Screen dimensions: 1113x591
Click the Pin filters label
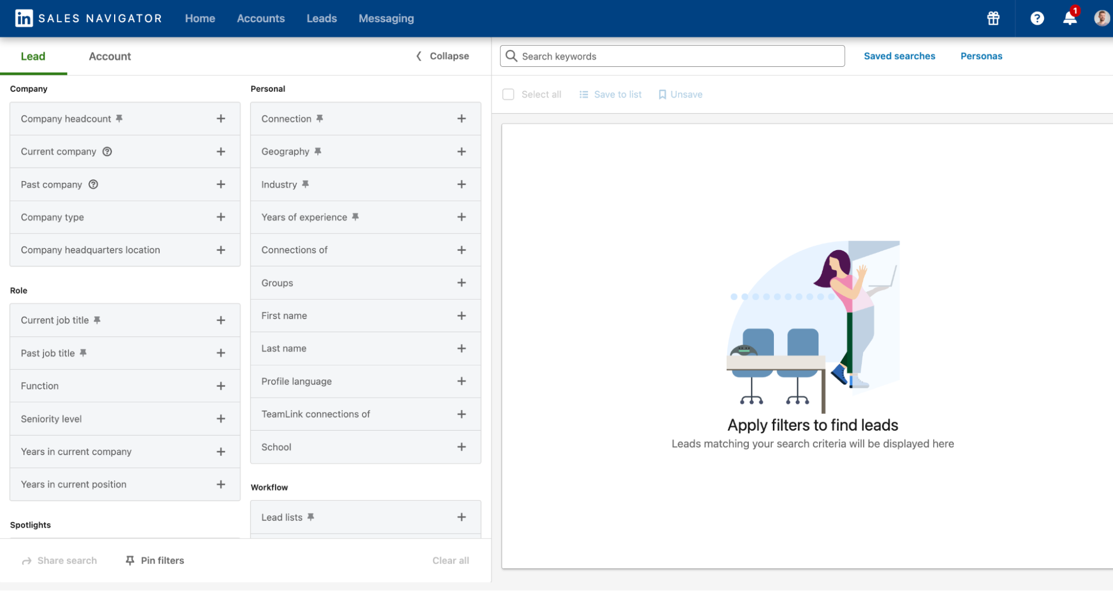pyautogui.click(x=163, y=561)
